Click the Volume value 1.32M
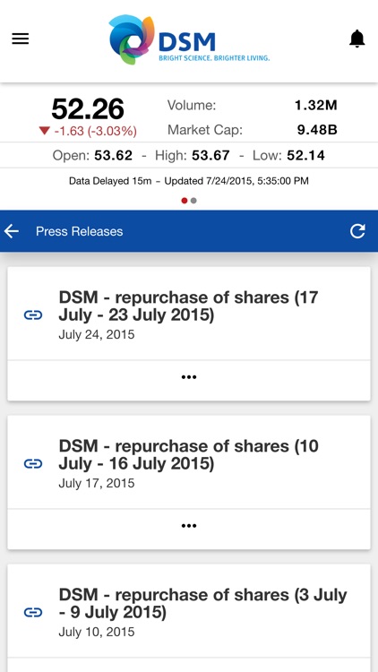Screen dimensions: 378x672 [x=316, y=105]
